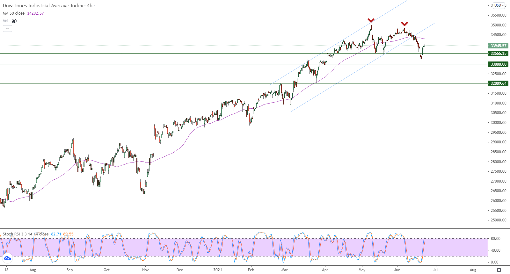Click the current price label 33945.57
This screenshot has width=510, height=274.
(x=498, y=46)
